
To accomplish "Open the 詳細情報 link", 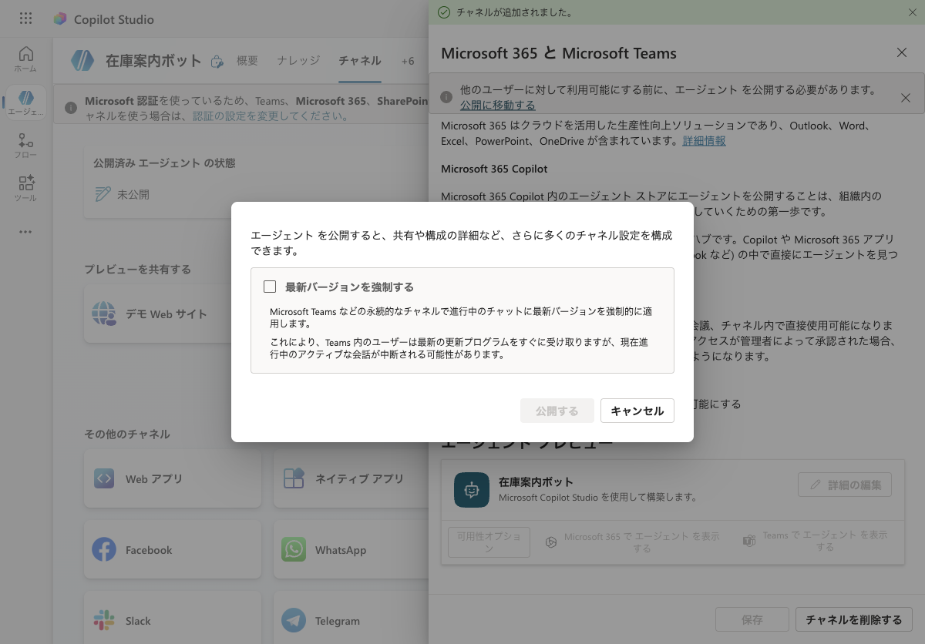I will (704, 141).
